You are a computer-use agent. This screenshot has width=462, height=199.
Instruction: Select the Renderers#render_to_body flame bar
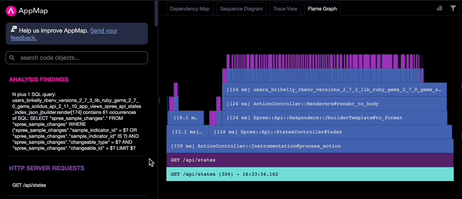tap(334, 103)
